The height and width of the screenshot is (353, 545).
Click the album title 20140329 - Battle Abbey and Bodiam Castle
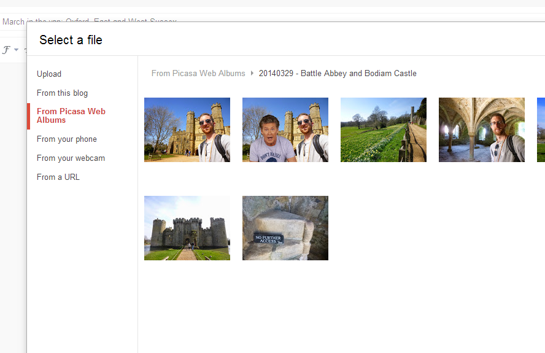coord(338,74)
